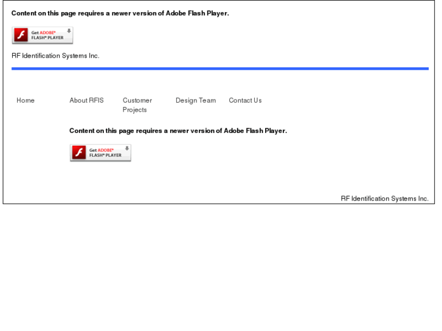Click the top 'Content on this page requires' message
Viewport: 442px width, 331px height.
coord(120,13)
